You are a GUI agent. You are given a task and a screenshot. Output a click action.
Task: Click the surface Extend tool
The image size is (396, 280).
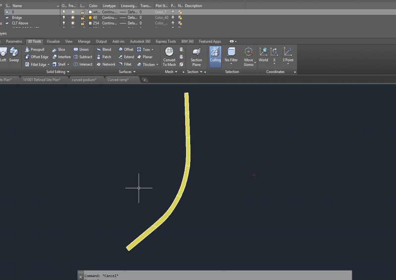click(126, 57)
